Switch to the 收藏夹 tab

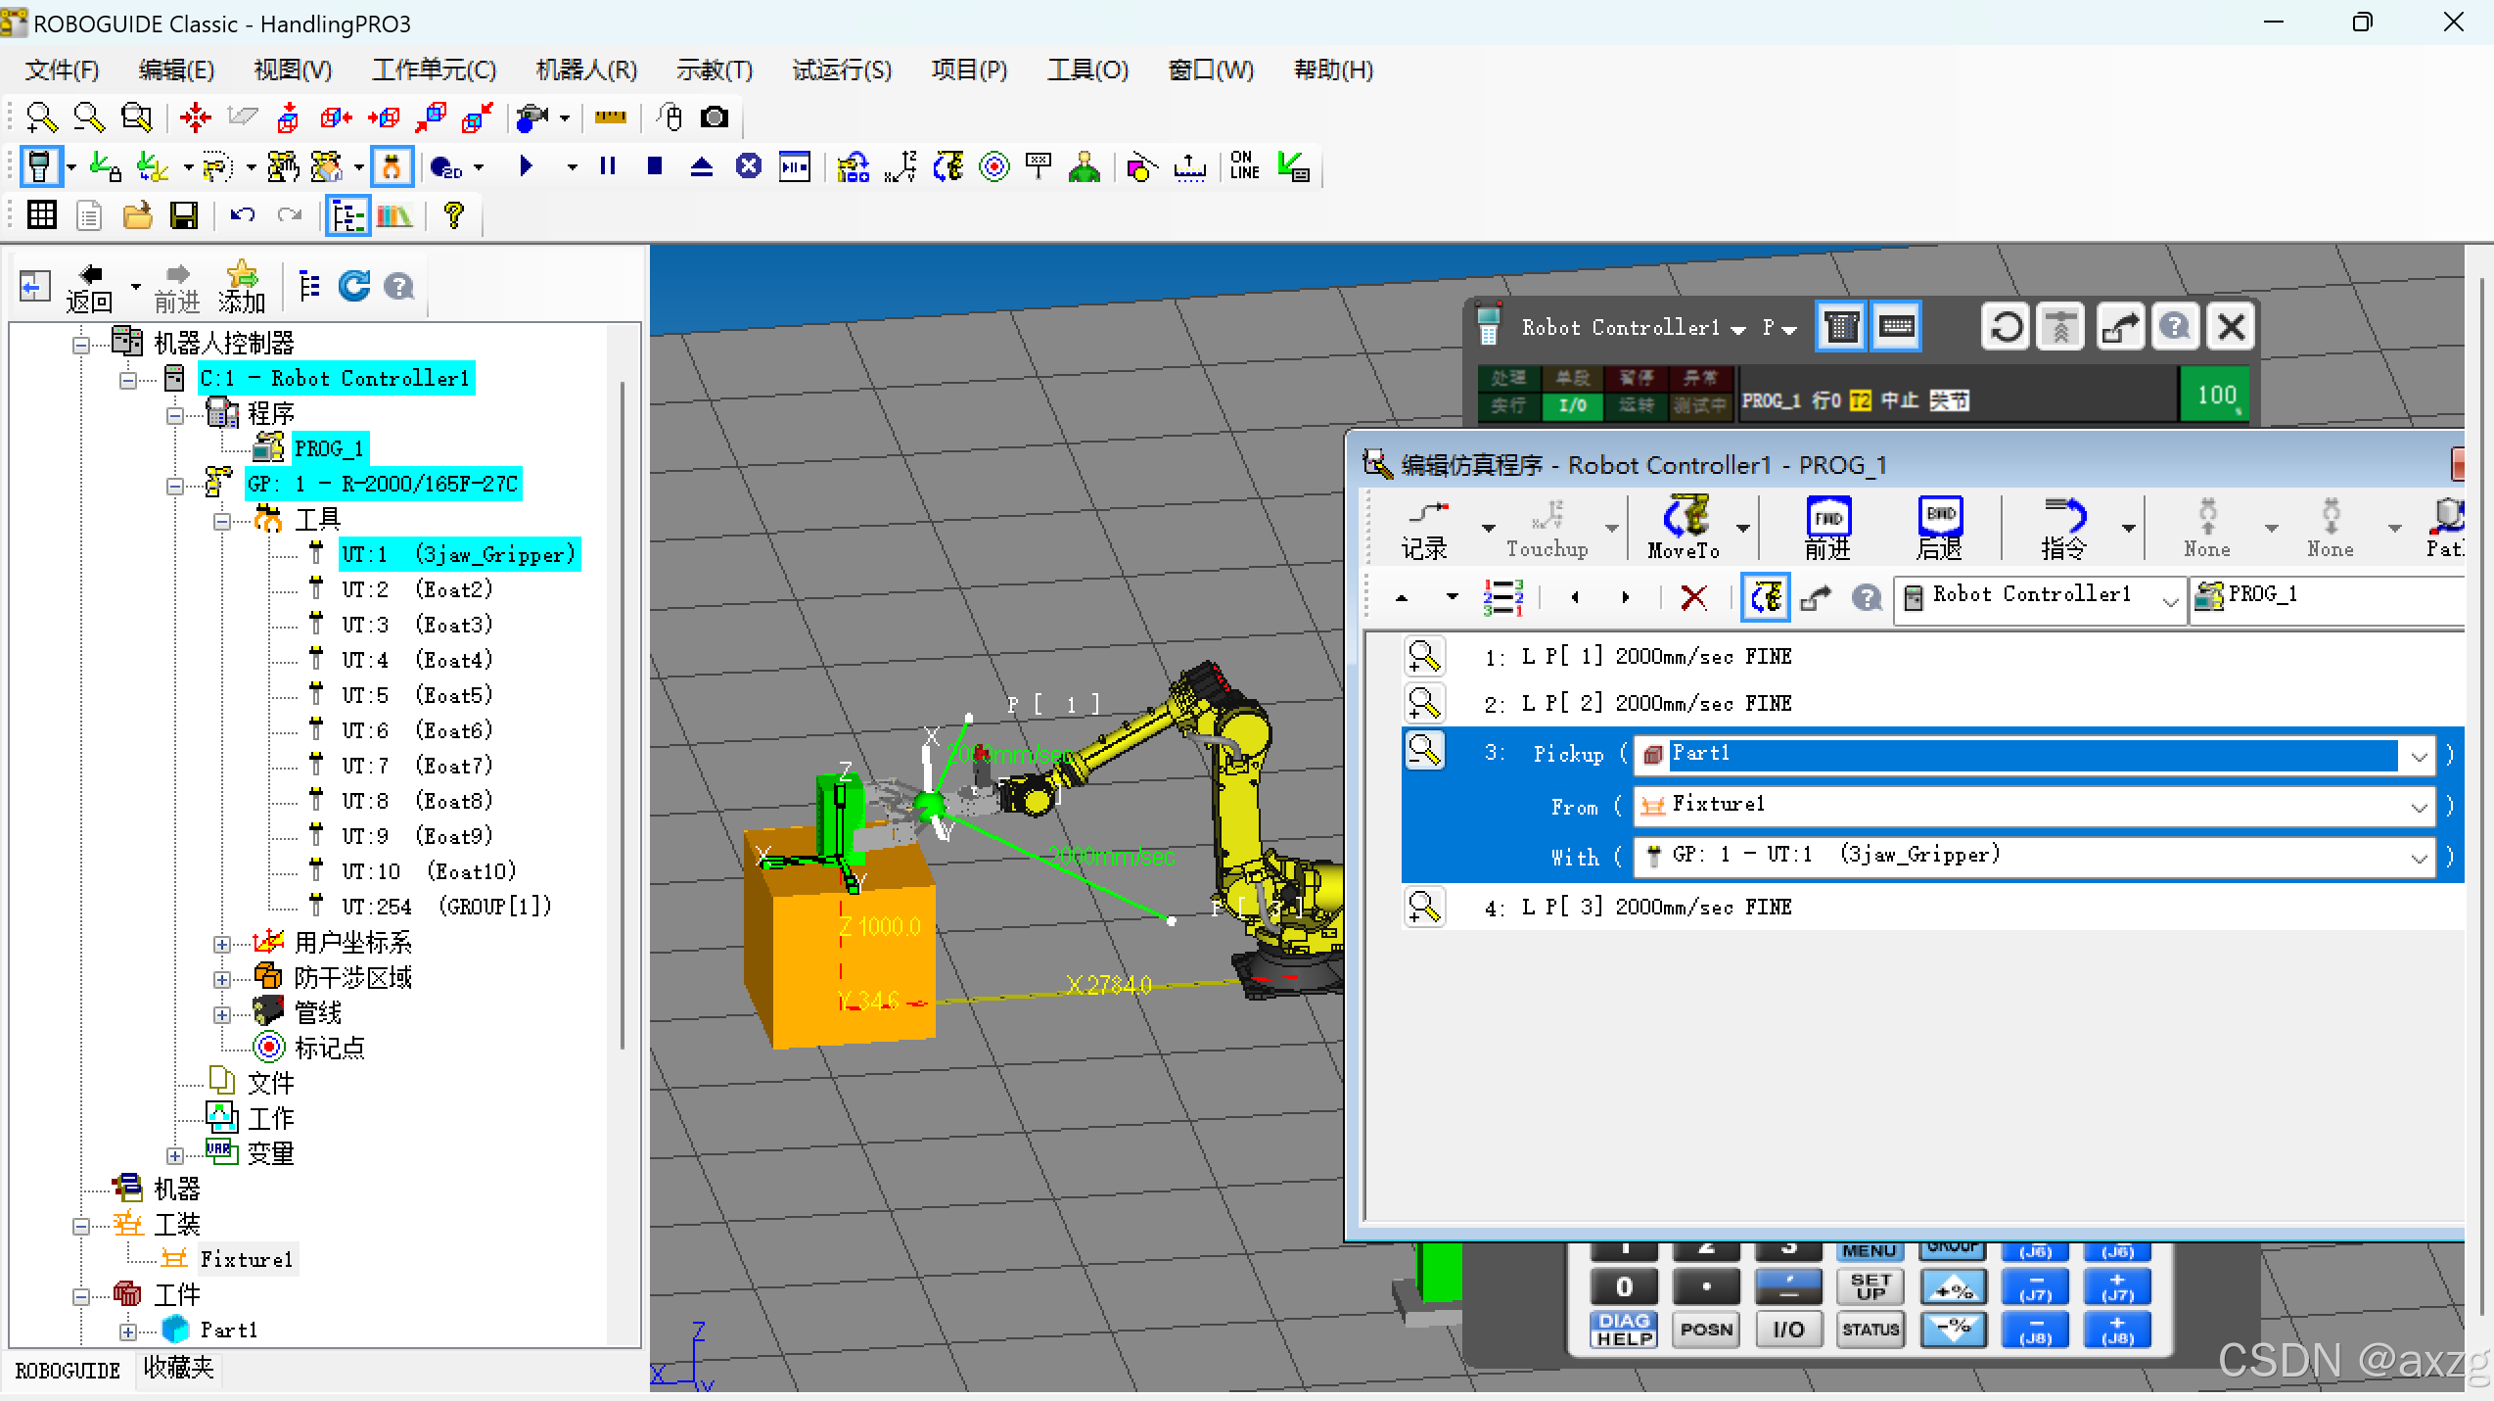click(x=178, y=1368)
